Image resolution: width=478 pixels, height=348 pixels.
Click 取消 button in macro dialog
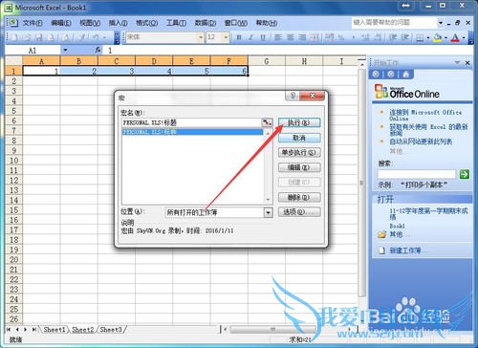tap(299, 138)
